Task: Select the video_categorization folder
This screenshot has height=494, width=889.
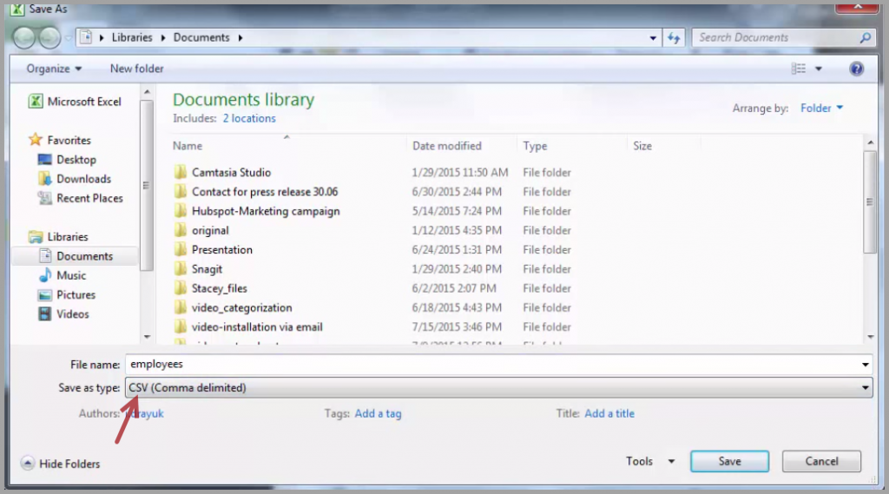Action: click(241, 306)
